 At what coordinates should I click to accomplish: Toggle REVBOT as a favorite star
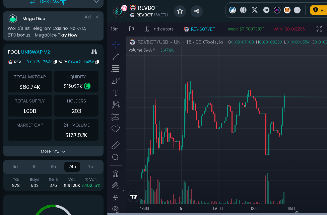(x=180, y=11)
